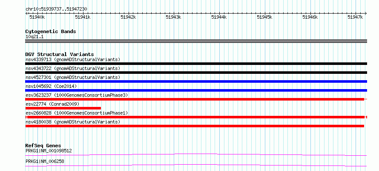Open variant label nsv4339713 (gnomADStructuralVariants)

[73, 59]
